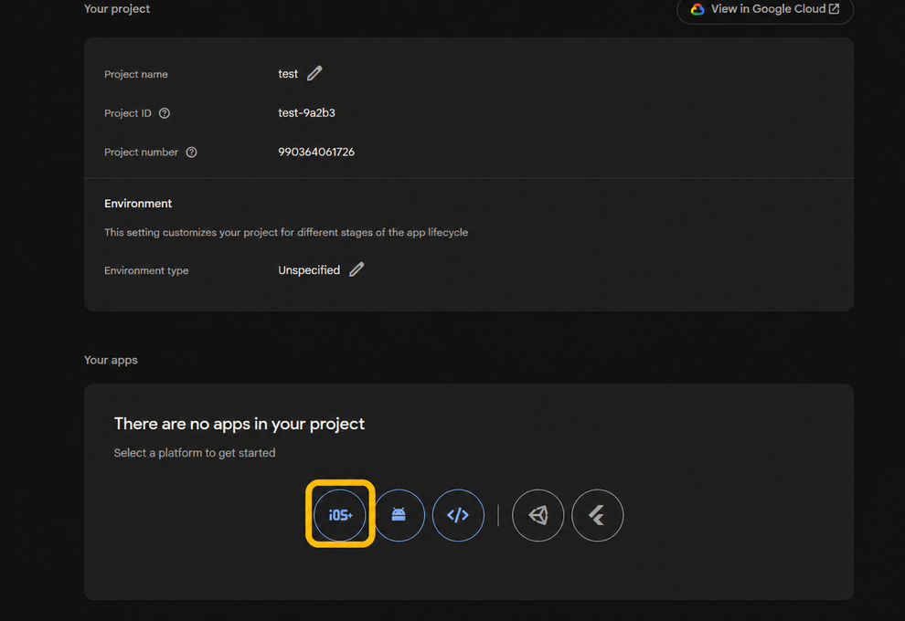This screenshot has width=905, height=621.
Task: Click the external link arrow icon
Action: pos(834,8)
